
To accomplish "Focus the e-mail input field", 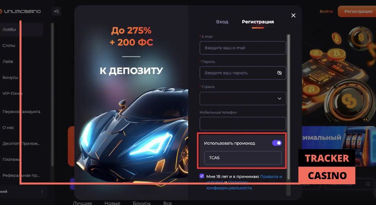I will [243, 48].
